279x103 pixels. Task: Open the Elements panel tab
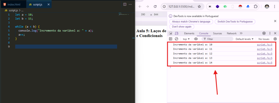coord(189,33)
